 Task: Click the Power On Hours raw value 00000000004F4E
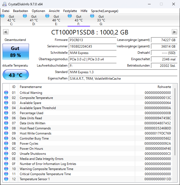coord(158,149)
